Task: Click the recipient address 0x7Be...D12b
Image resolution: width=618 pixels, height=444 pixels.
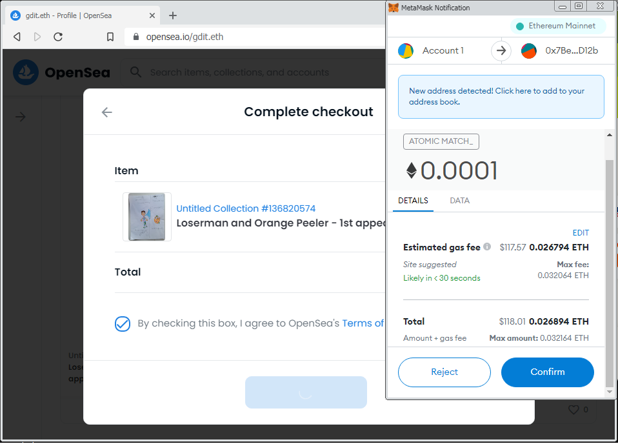Action: click(572, 50)
